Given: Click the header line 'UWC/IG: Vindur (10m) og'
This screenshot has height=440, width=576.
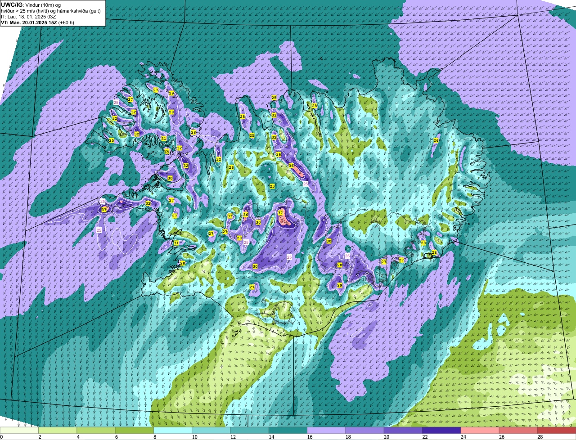Looking at the screenshot, I should (31, 5).
